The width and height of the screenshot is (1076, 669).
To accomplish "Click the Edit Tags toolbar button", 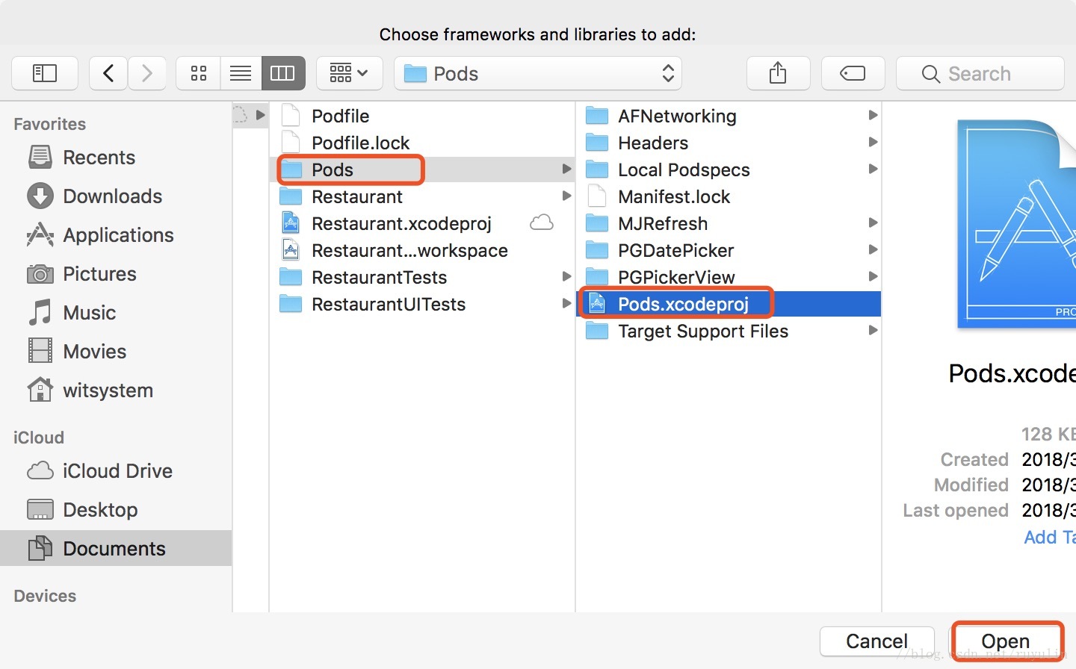I will pos(853,73).
